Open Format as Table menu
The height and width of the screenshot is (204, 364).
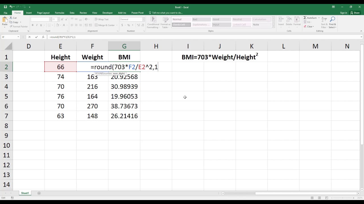(165, 22)
